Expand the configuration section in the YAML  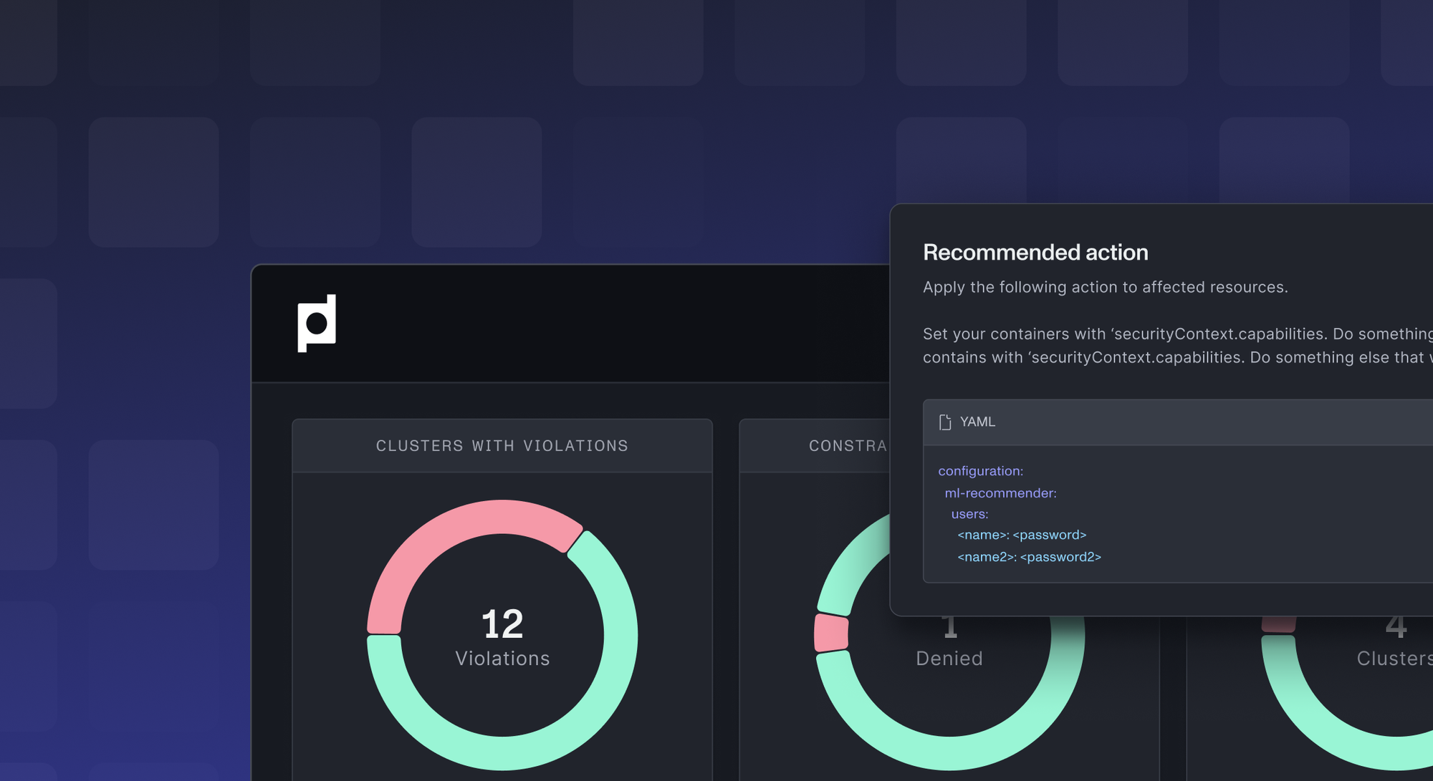980,471
